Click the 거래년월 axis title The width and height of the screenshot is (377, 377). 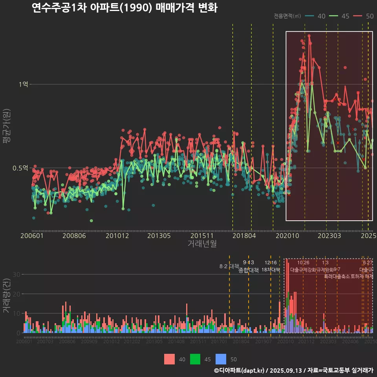click(x=202, y=243)
